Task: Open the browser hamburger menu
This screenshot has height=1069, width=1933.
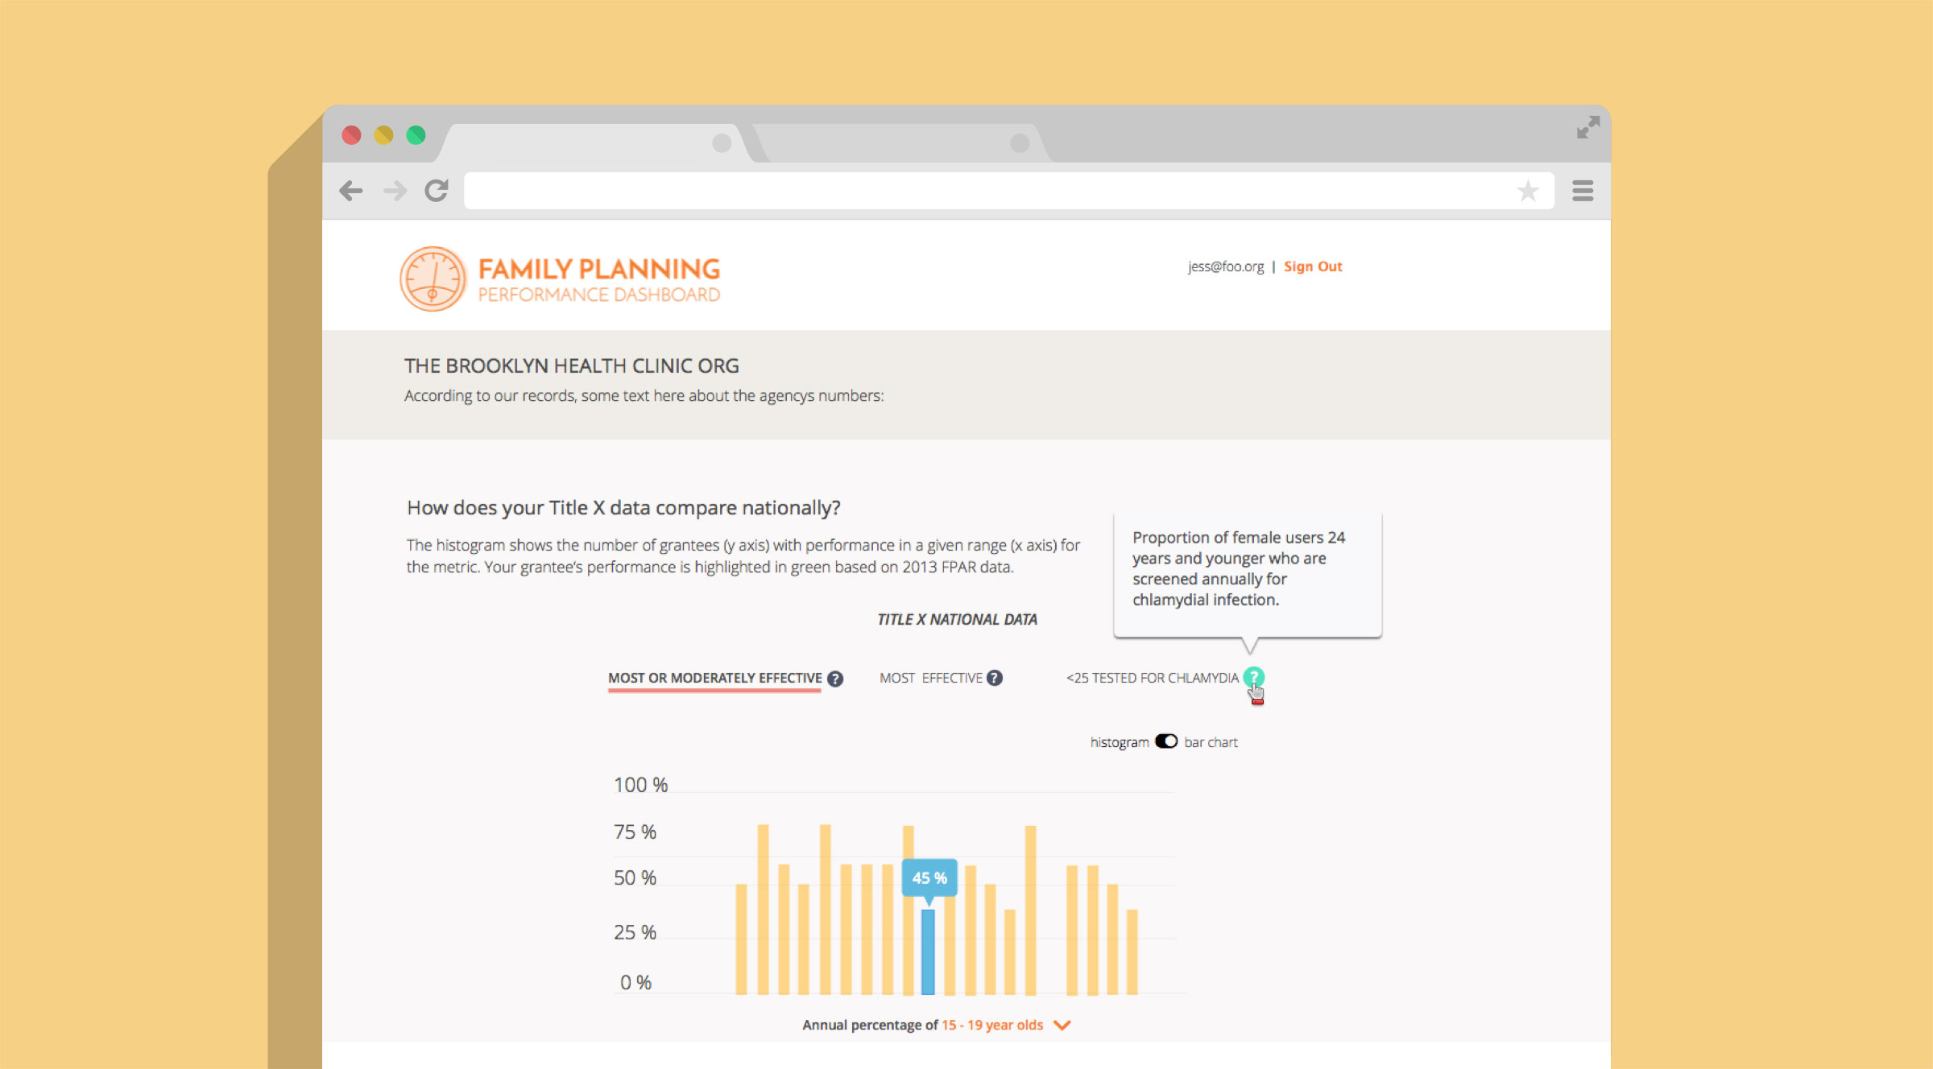Action: [1582, 191]
